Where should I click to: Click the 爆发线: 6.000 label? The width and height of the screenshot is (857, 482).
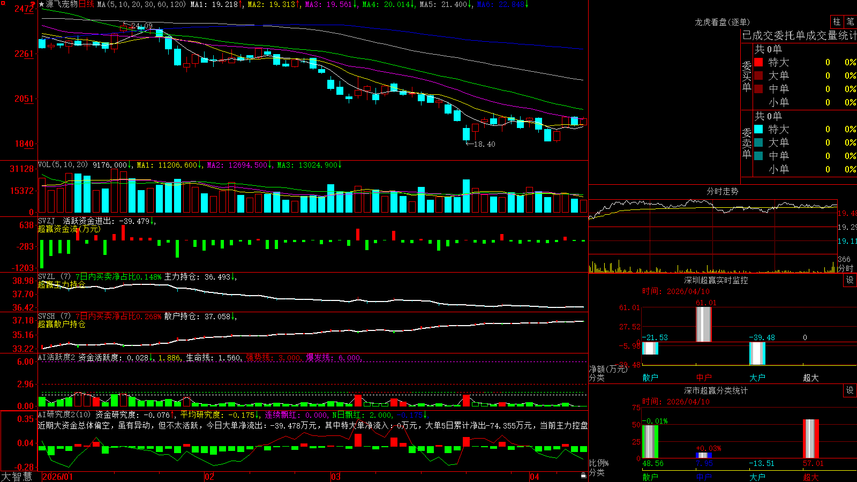point(333,357)
